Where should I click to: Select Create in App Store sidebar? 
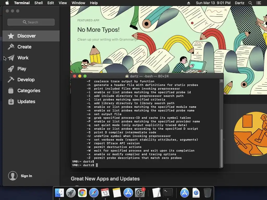31,47
